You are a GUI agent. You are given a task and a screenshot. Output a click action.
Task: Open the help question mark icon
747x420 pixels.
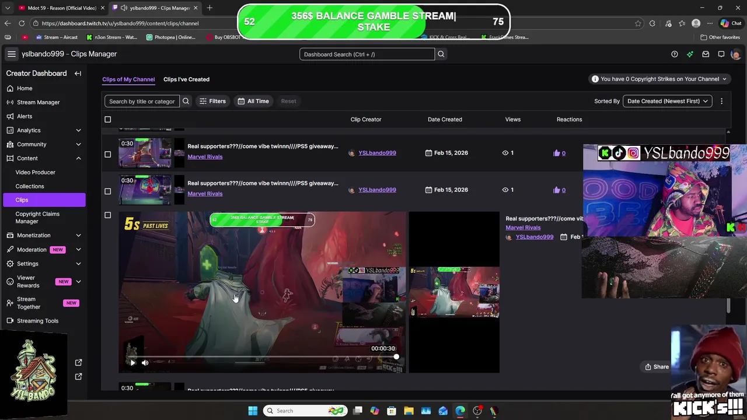pyautogui.click(x=675, y=54)
